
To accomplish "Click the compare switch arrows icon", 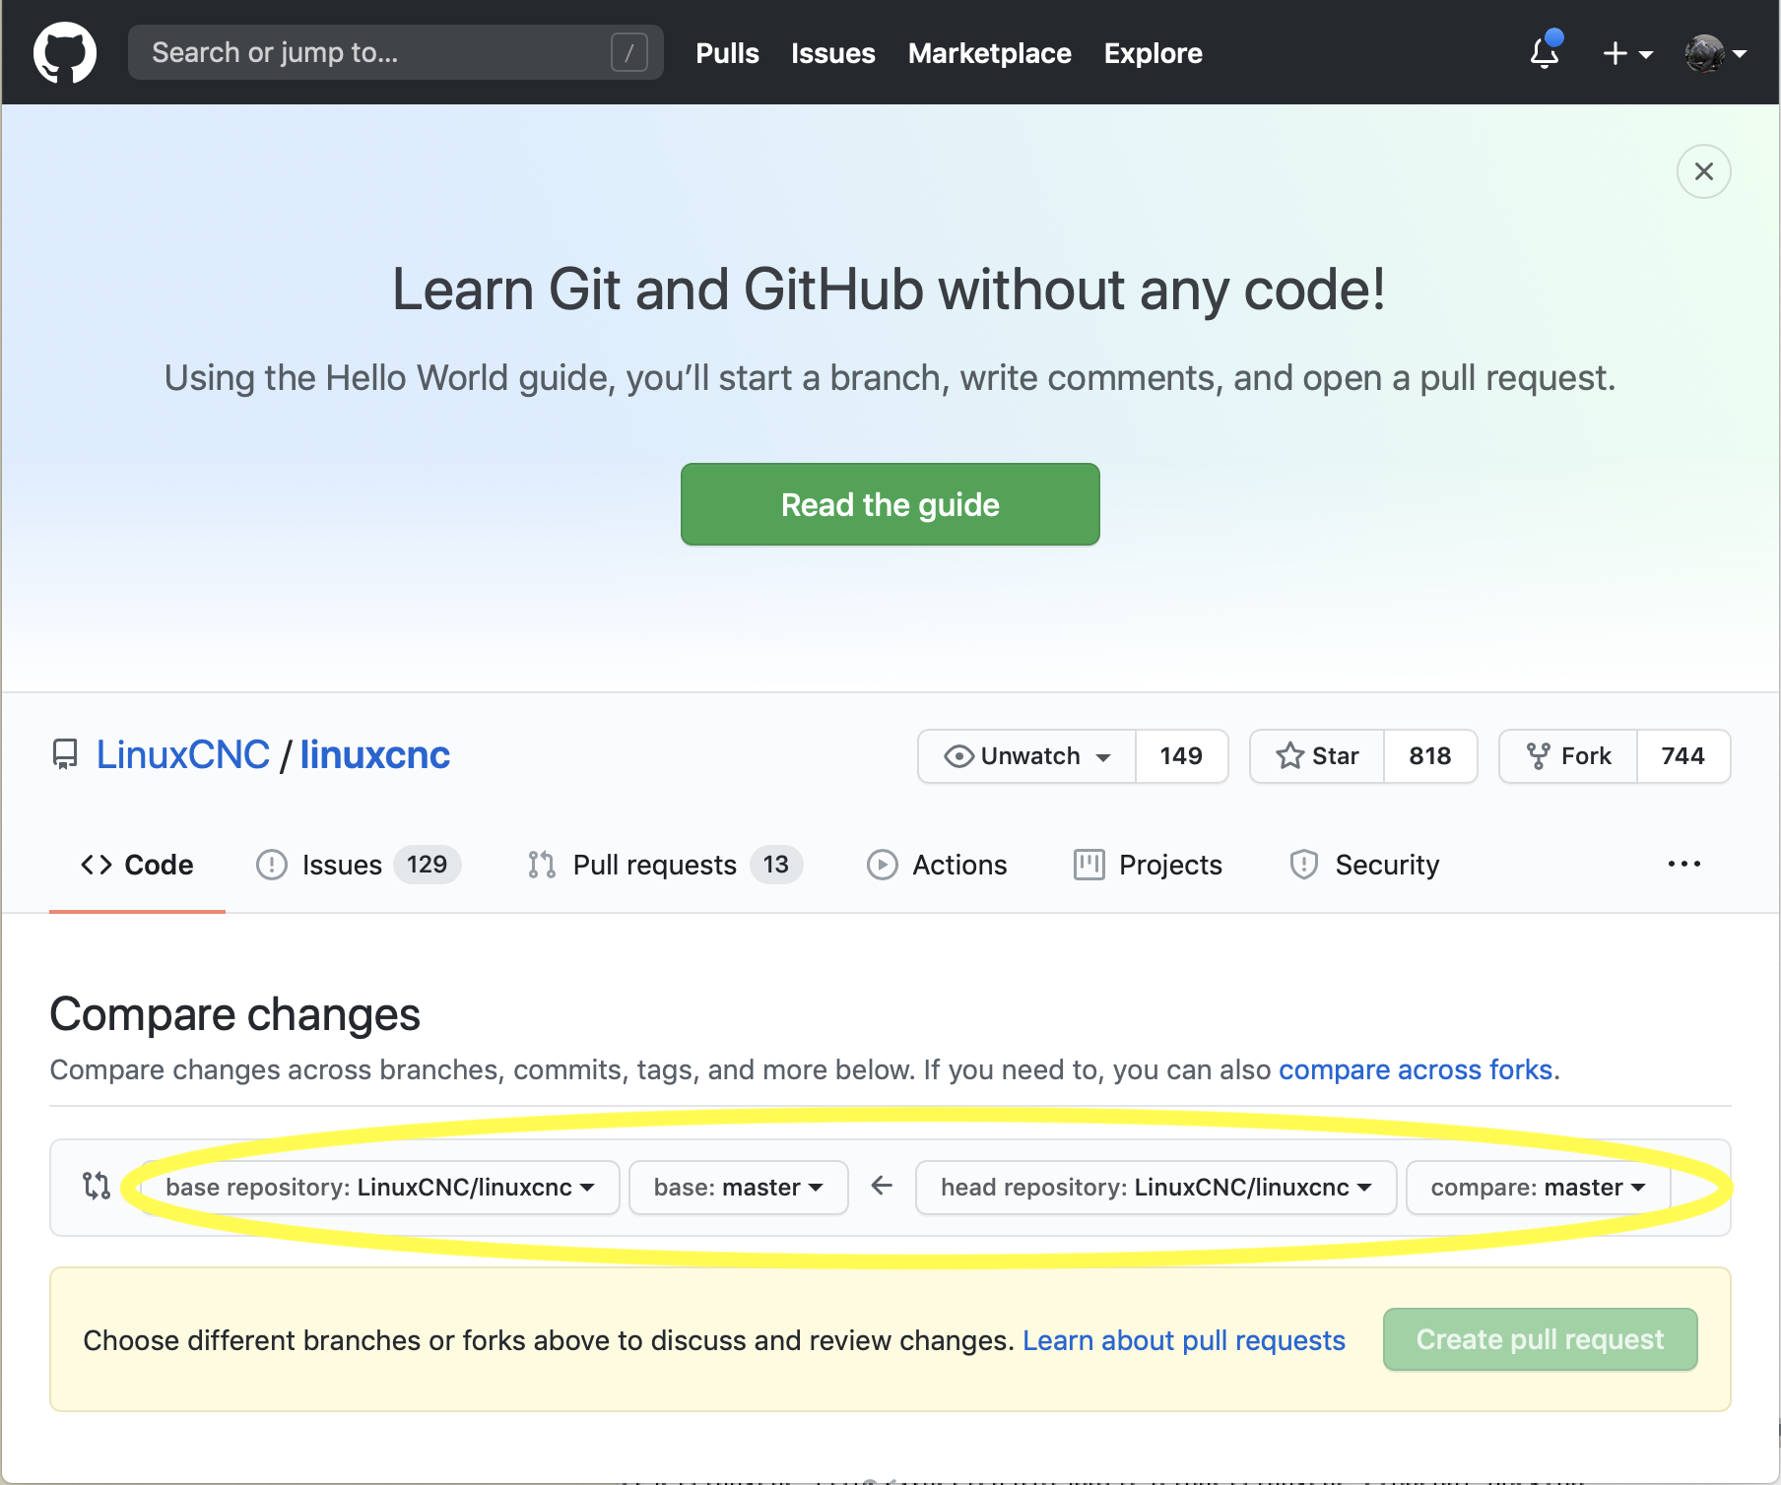I will pos(96,1186).
